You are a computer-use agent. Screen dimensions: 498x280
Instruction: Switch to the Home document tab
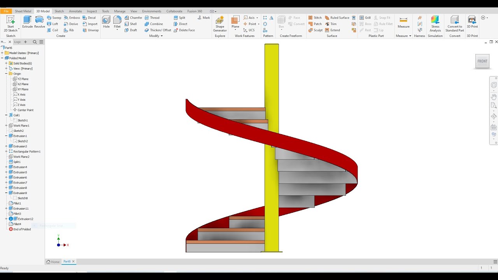click(x=53, y=262)
